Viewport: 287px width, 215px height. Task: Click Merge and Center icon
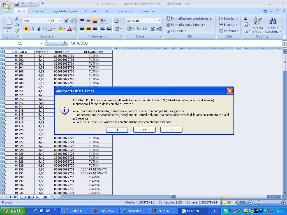click(117, 29)
